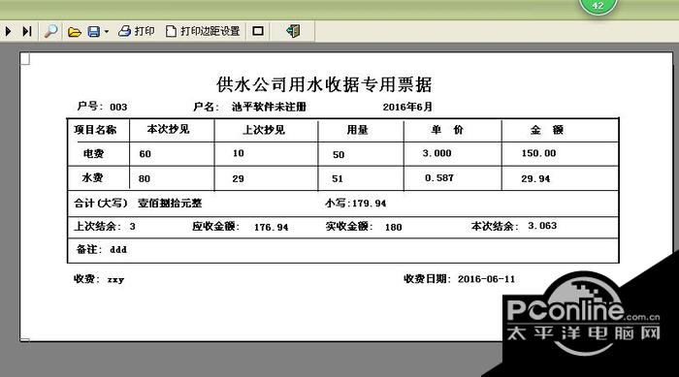679x377 pixels.
Task: Save the report with floppy disk icon
Action: [x=93, y=32]
